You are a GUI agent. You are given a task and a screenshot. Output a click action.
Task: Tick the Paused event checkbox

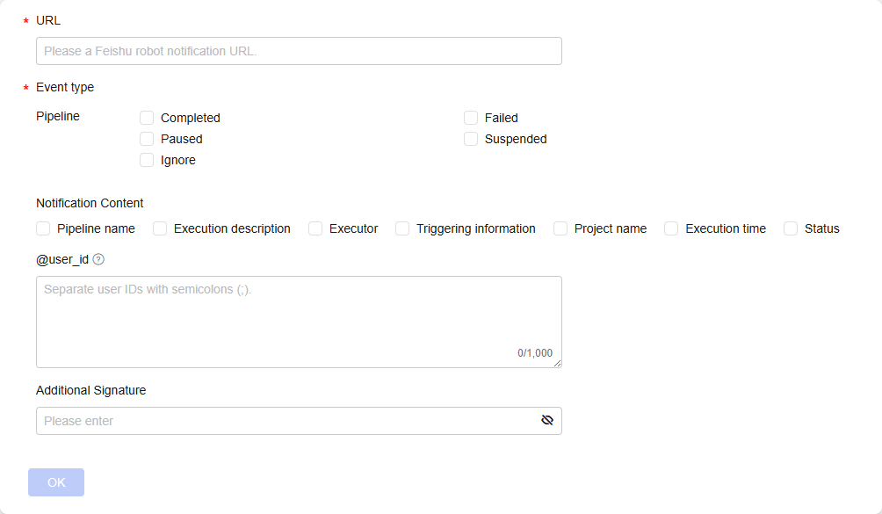pyautogui.click(x=147, y=139)
